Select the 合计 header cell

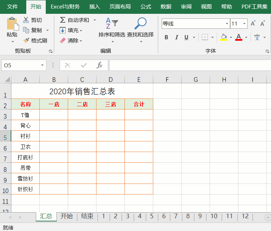tap(139, 104)
